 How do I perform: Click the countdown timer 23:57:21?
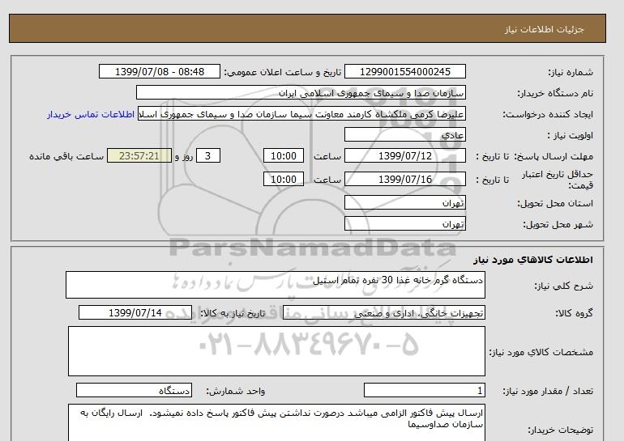coord(139,155)
